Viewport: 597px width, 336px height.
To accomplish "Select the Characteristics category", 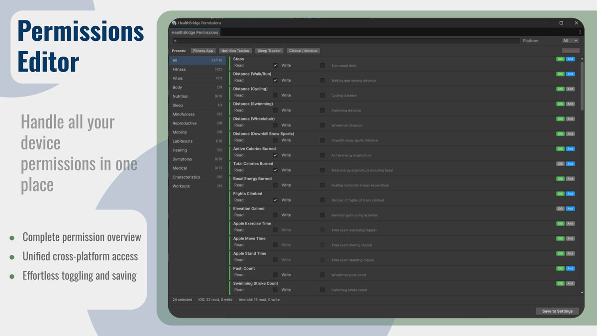I will 198,177.
